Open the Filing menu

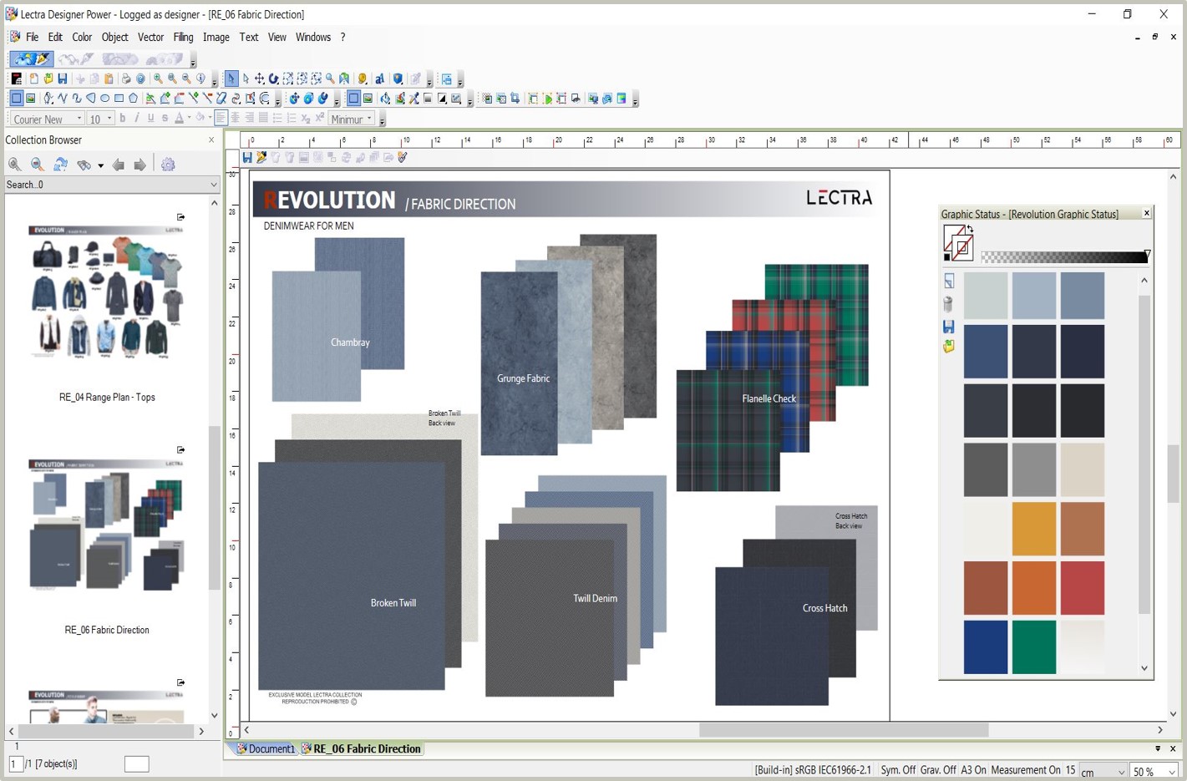click(x=183, y=38)
